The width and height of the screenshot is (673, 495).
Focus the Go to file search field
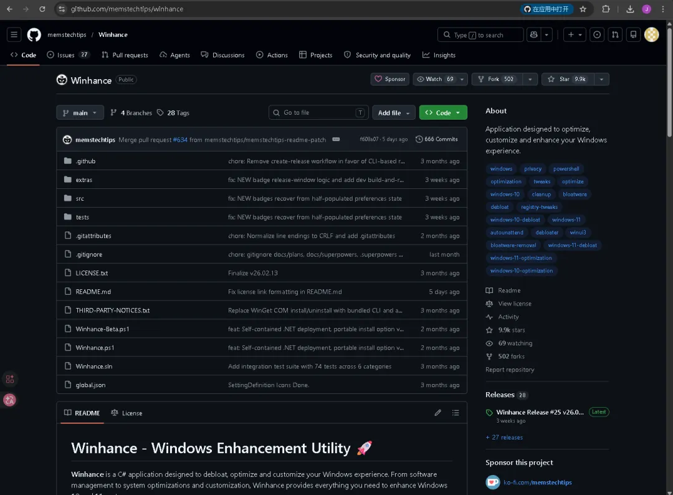point(318,113)
